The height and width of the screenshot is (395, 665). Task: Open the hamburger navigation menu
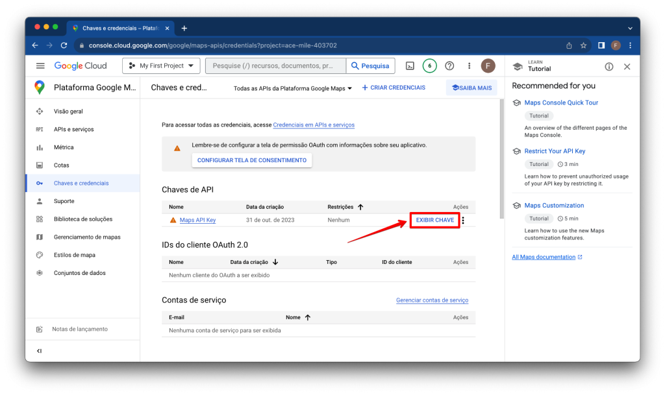click(40, 66)
